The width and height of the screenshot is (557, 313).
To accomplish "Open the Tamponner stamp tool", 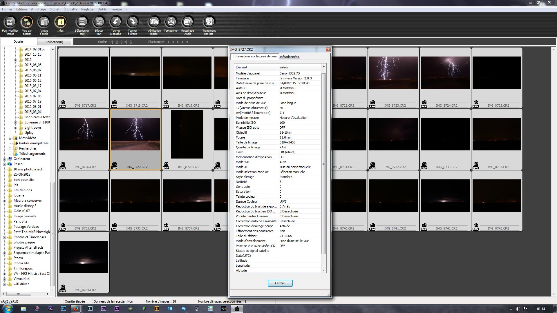I will pos(171,22).
